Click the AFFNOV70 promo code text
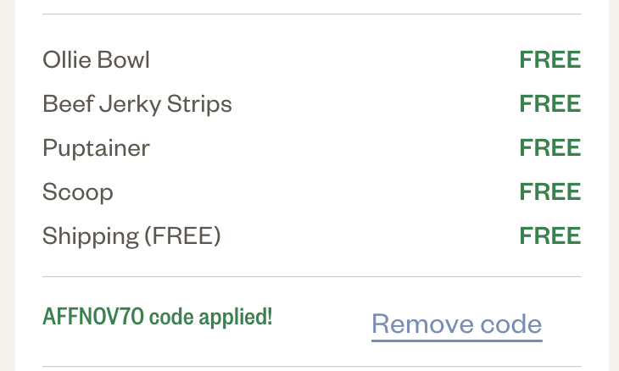This screenshot has height=371, width=619. click(x=94, y=317)
